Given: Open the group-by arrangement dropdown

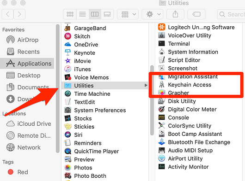Looking at the screenshot, I should click(x=128, y=14).
